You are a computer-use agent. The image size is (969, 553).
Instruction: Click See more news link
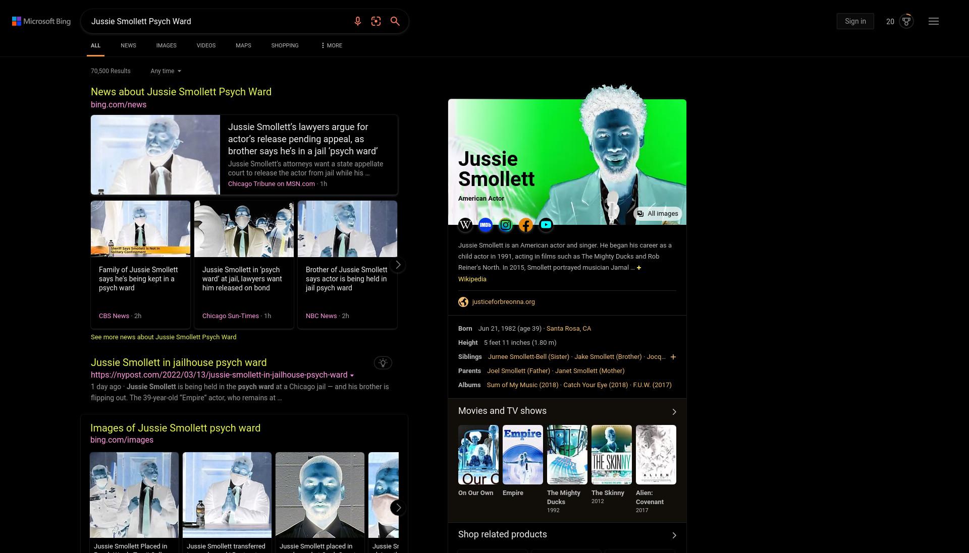164,337
